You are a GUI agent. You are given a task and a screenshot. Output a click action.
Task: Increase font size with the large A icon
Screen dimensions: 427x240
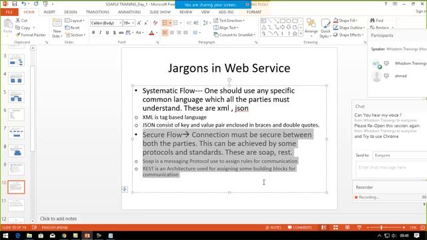tap(139, 23)
